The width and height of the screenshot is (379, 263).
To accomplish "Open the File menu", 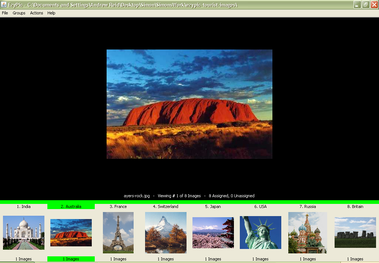I will 5,13.
